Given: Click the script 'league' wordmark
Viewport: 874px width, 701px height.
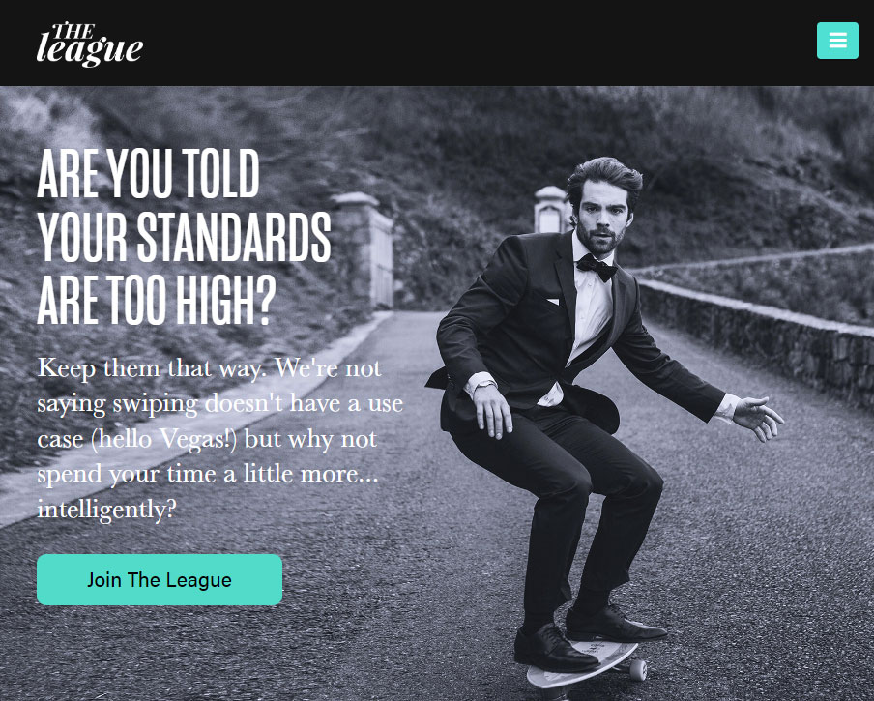Looking at the screenshot, I should click(x=90, y=51).
